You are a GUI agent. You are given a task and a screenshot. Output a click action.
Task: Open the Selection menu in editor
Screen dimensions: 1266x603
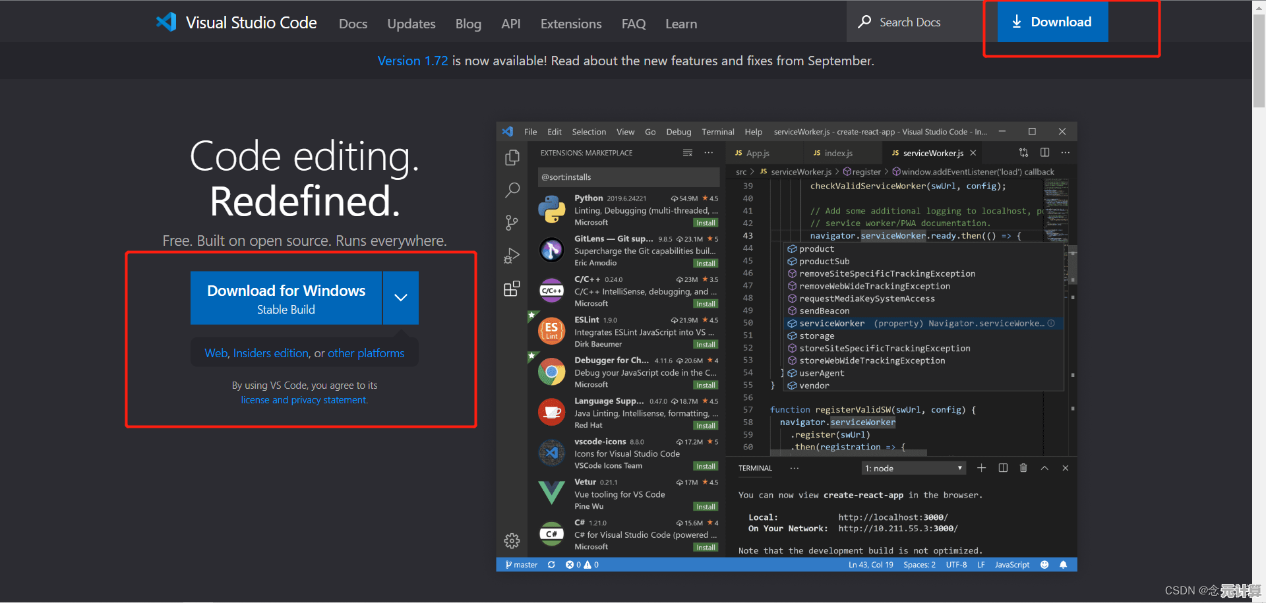coord(589,132)
